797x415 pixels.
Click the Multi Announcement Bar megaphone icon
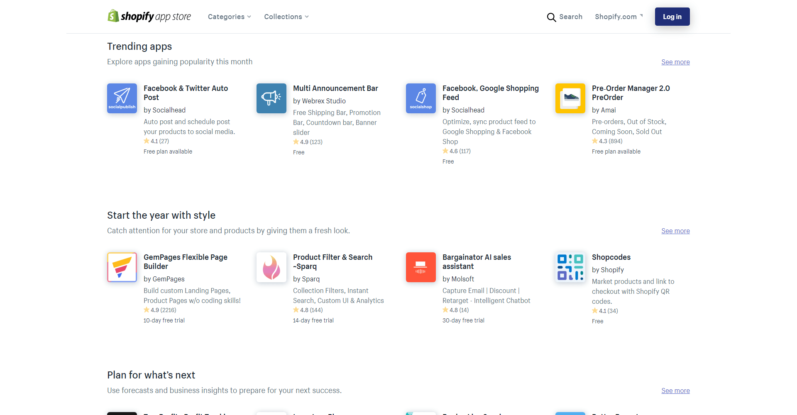(271, 98)
